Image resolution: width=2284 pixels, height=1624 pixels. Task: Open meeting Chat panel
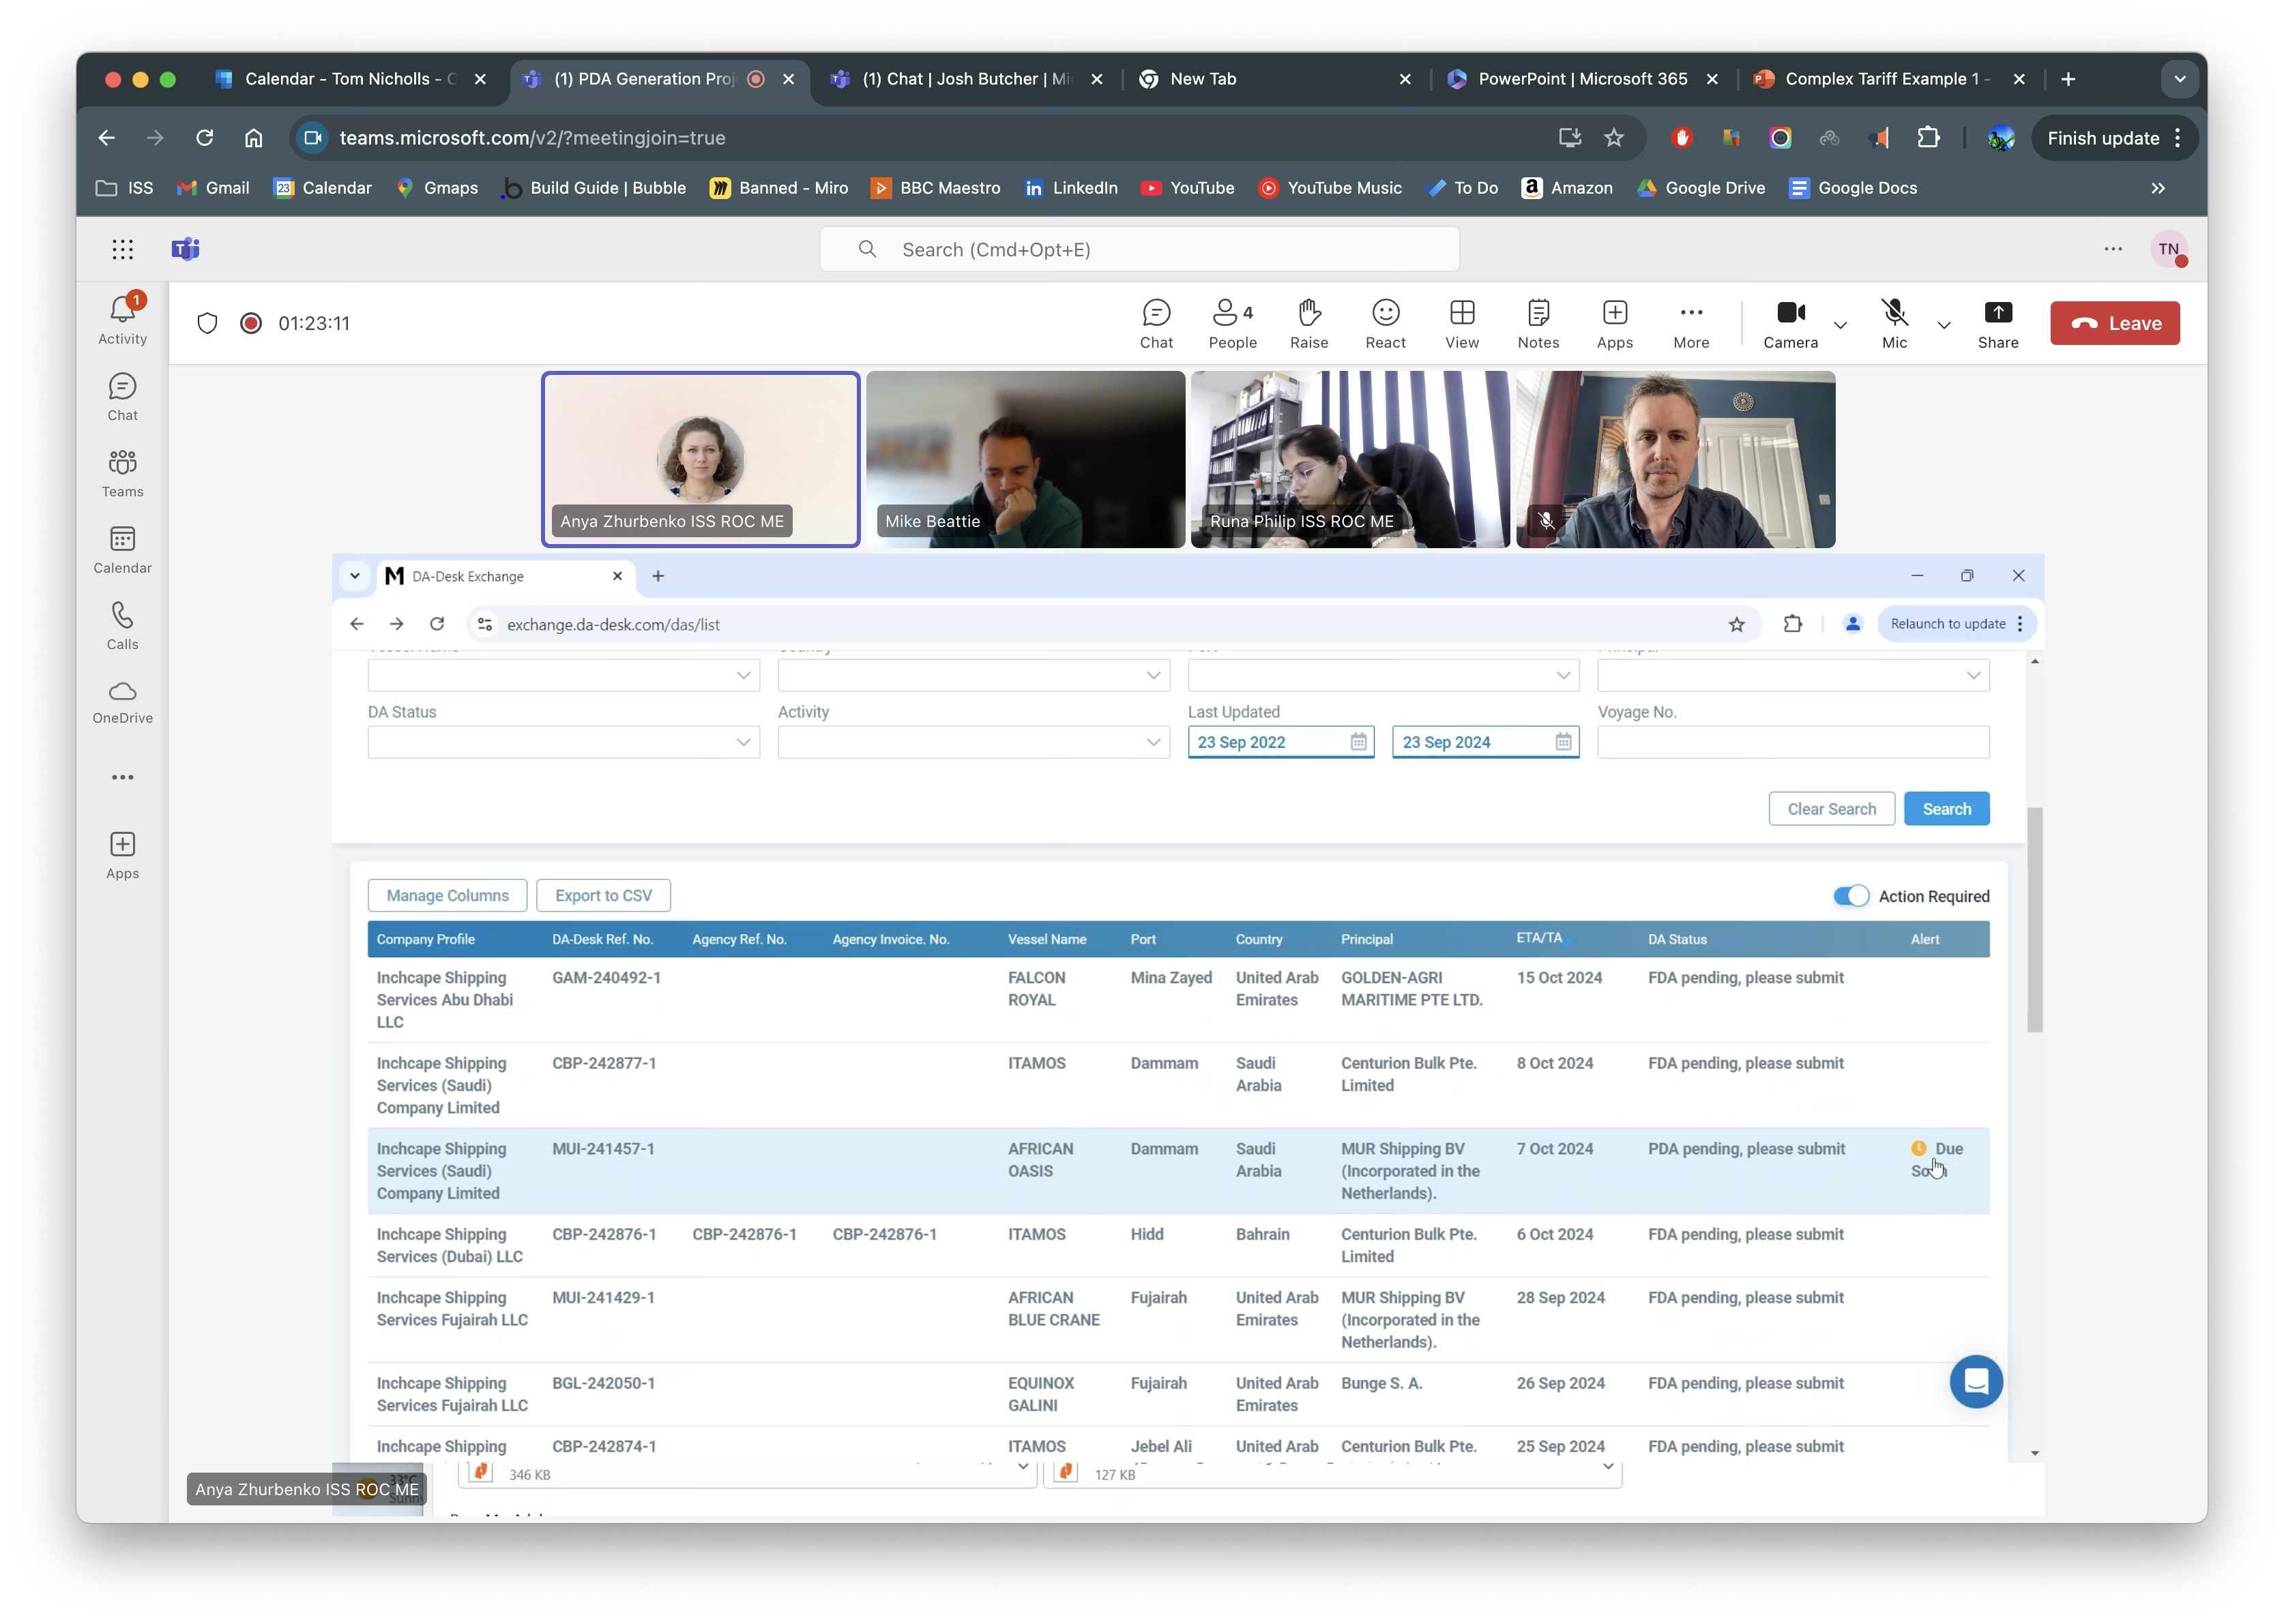coord(1156,324)
